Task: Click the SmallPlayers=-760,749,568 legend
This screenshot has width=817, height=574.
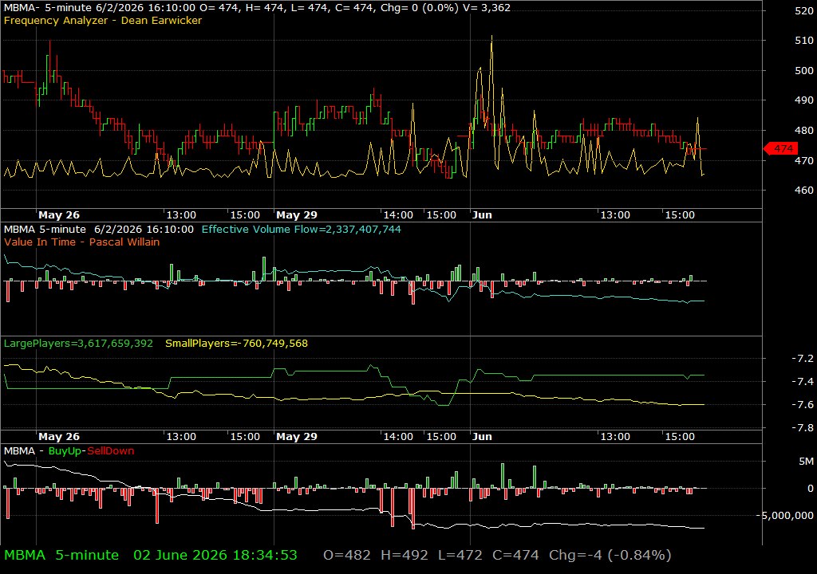Action: [x=236, y=344]
